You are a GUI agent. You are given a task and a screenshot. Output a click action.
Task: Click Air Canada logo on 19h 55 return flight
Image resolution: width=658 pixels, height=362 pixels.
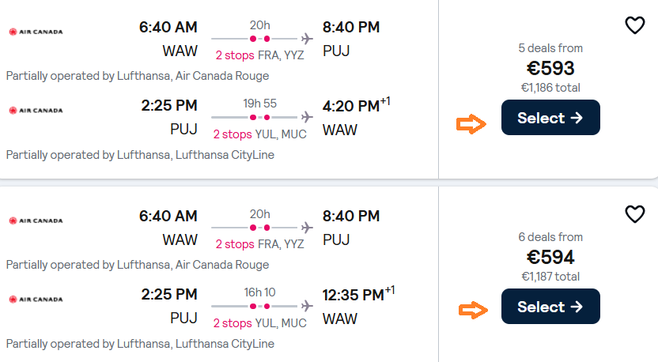pyautogui.click(x=36, y=111)
